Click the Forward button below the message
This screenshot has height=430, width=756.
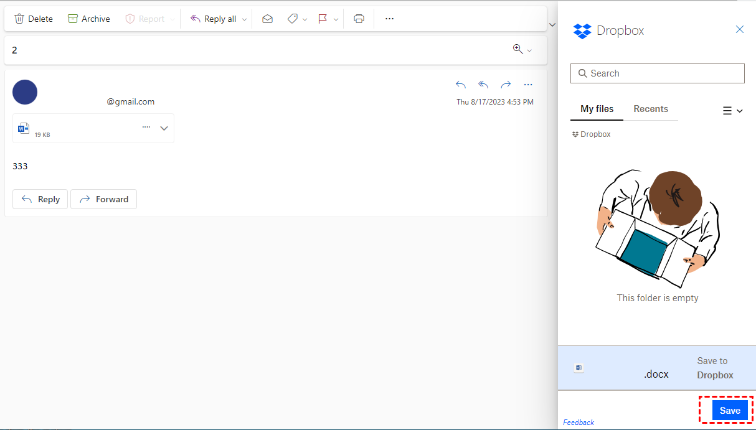point(103,199)
